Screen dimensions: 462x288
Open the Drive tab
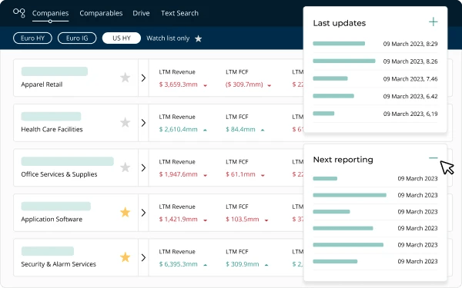point(141,13)
